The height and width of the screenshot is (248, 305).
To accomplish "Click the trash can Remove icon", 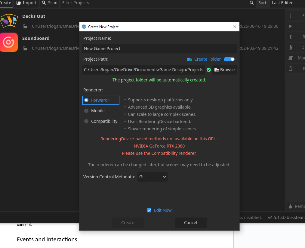I will (x=291, y=68).
